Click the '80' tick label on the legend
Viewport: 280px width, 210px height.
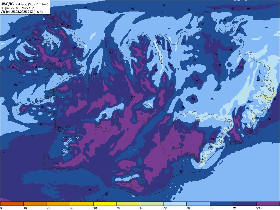[x=188, y=208]
